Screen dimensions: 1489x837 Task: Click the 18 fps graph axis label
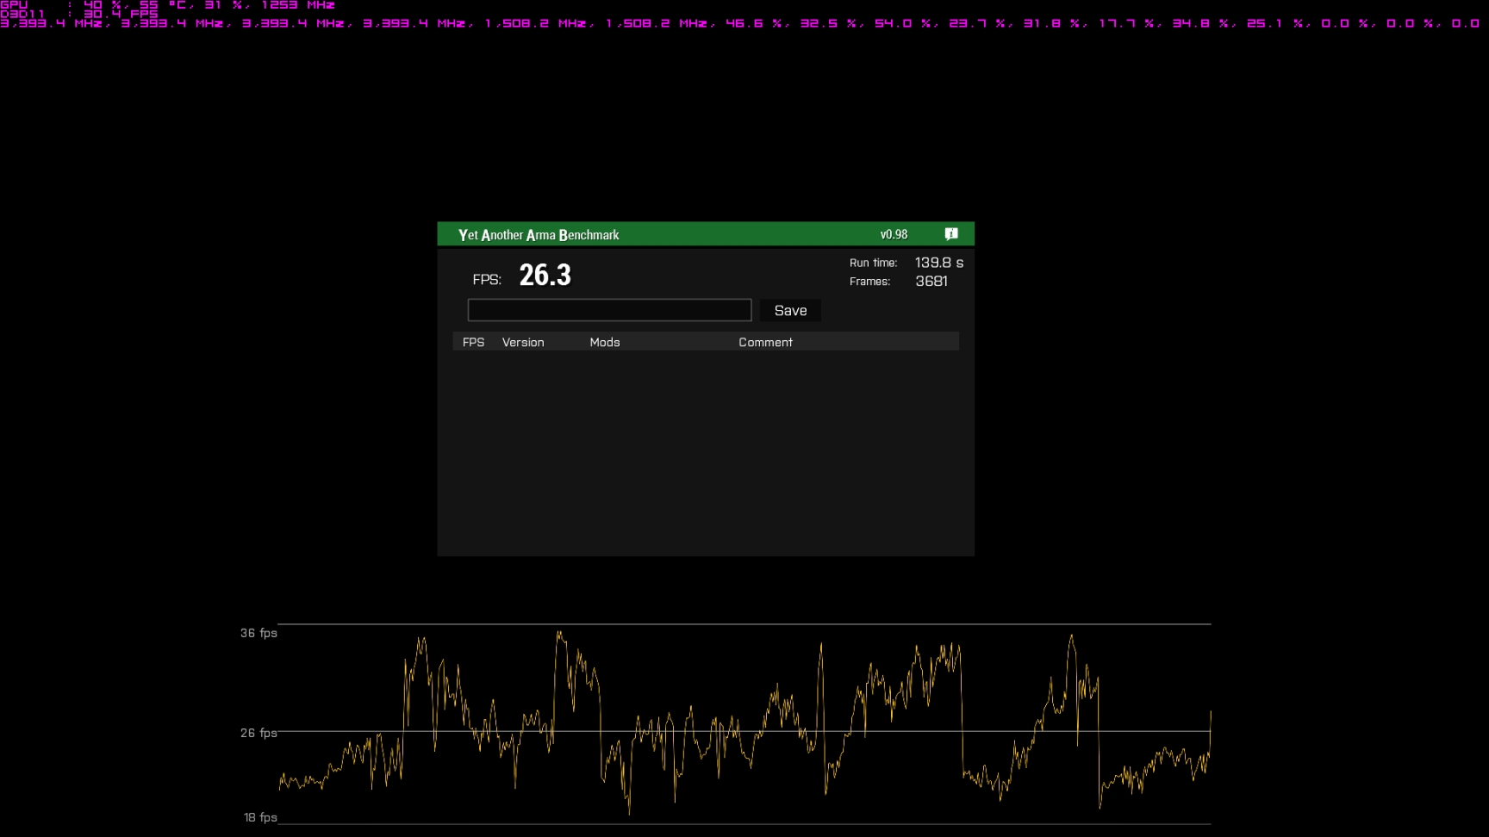click(260, 817)
